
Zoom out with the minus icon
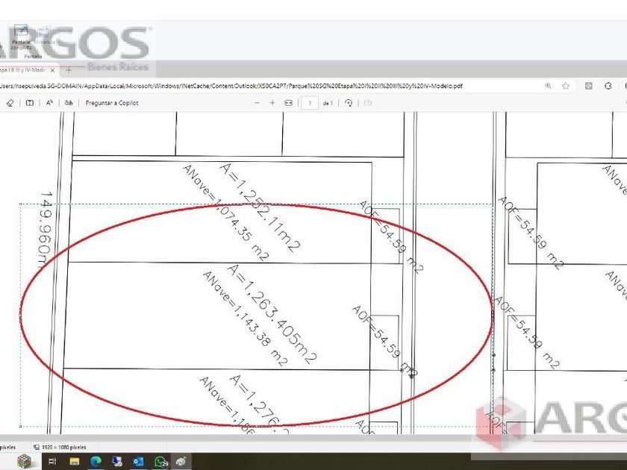[x=257, y=103]
